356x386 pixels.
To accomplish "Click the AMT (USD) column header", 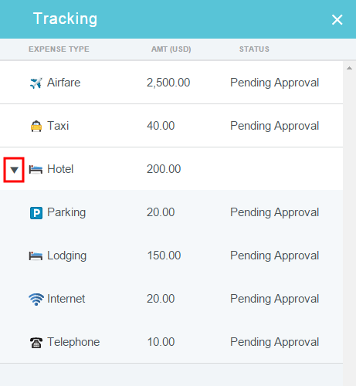I will click(171, 49).
